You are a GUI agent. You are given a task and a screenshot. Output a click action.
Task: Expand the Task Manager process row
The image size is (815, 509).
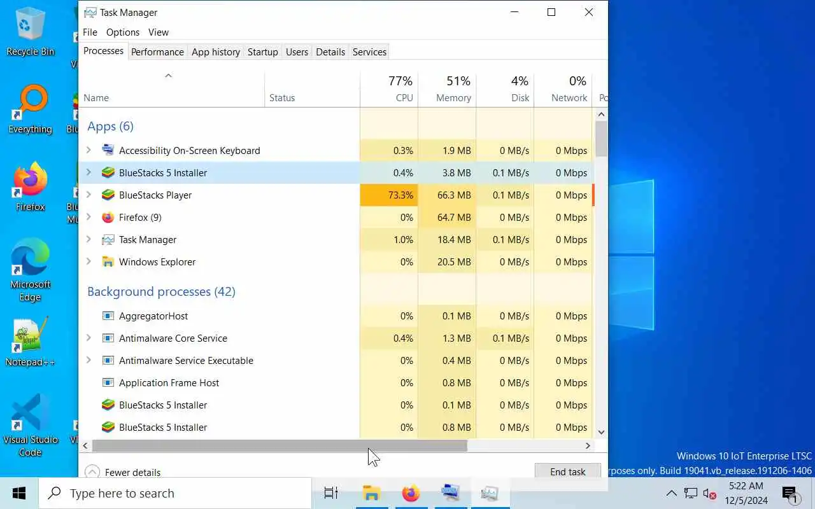89,239
